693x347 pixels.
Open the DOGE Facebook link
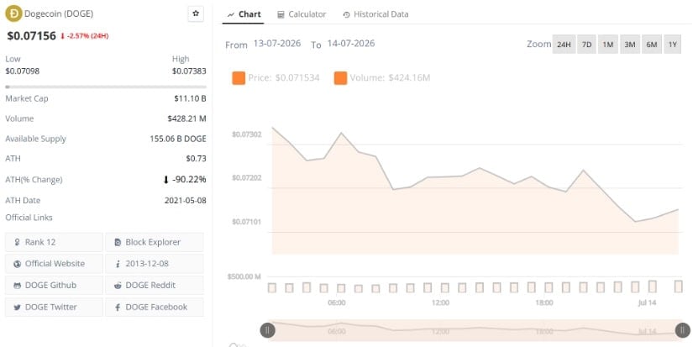click(x=155, y=307)
